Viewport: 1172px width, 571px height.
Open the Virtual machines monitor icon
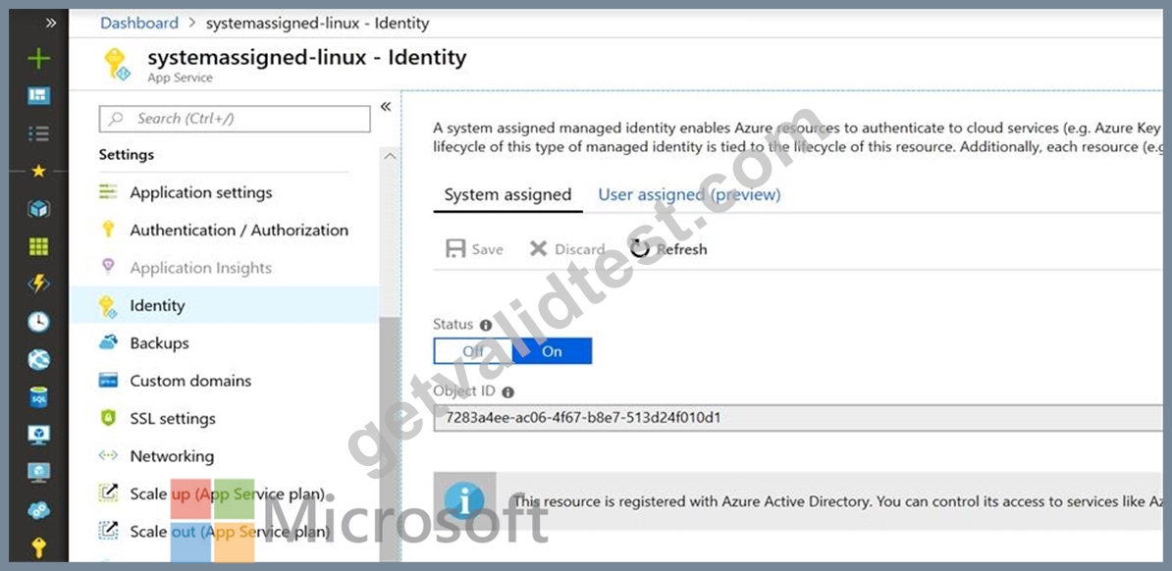coord(38,435)
